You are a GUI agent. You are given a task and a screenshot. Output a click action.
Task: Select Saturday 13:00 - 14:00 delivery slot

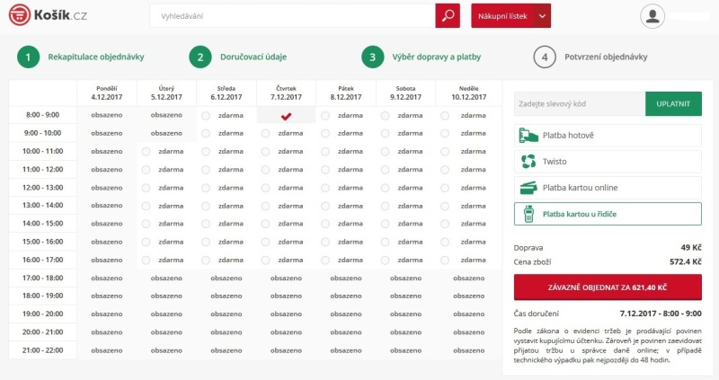386,206
